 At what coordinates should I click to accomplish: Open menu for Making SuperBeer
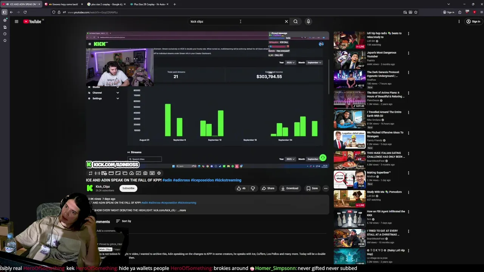coord(408,173)
